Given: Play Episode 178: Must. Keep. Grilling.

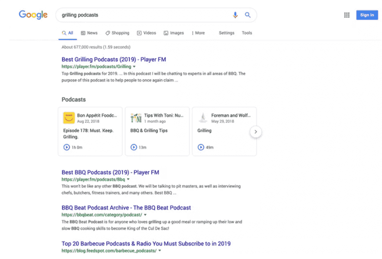Looking at the screenshot, I should pos(66,147).
